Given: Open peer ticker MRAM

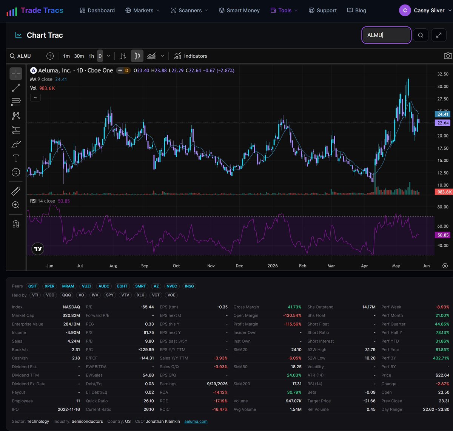Looking at the screenshot, I should [68, 286].
